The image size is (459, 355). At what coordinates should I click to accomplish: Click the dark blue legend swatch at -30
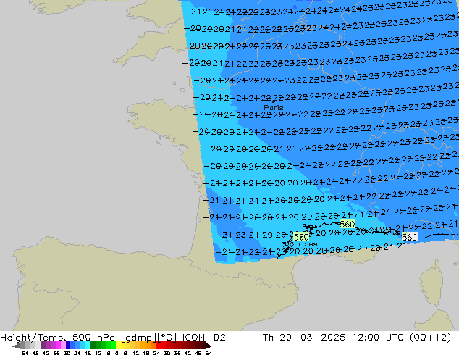(68, 346)
